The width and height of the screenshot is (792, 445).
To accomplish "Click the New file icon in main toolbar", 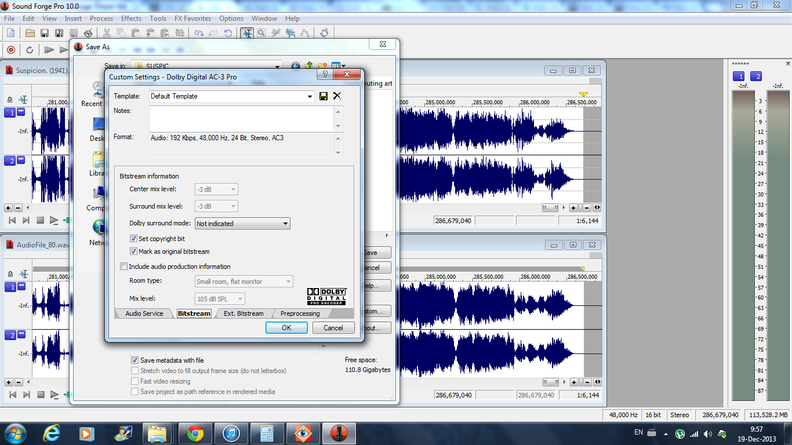I will 10,33.
